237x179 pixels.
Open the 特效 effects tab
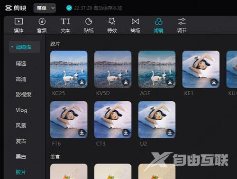(x=112, y=26)
